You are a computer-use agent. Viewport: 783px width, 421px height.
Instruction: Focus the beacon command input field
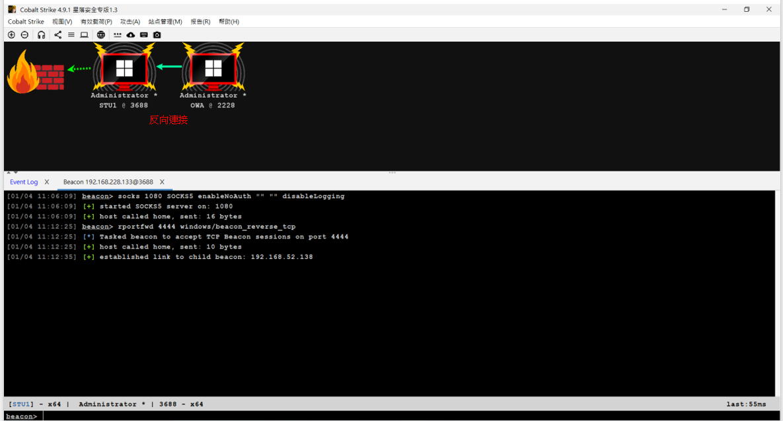click(410, 416)
